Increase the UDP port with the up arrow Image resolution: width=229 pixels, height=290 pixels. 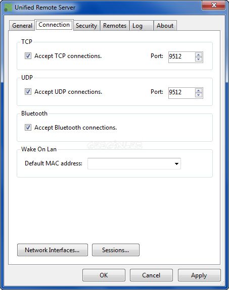click(199, 91)
